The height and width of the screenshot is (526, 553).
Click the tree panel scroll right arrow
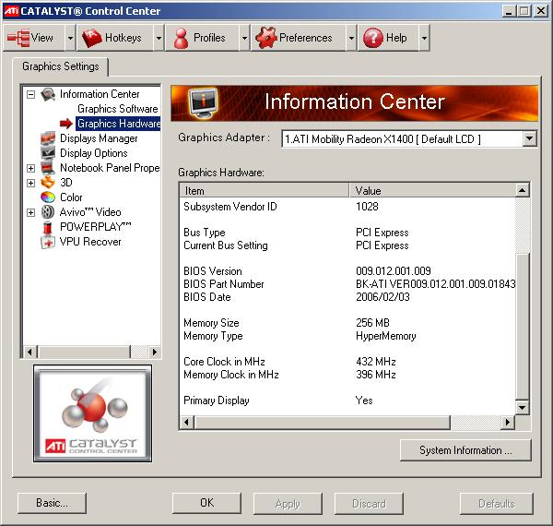click(x=154, y=352)
